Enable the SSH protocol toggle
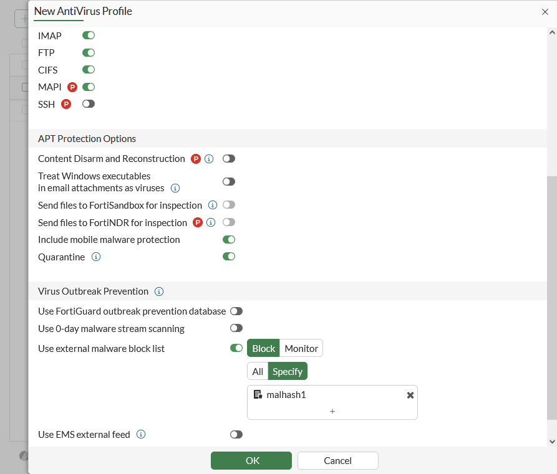Viewport: 557px width, 474px height. point(89,104)
